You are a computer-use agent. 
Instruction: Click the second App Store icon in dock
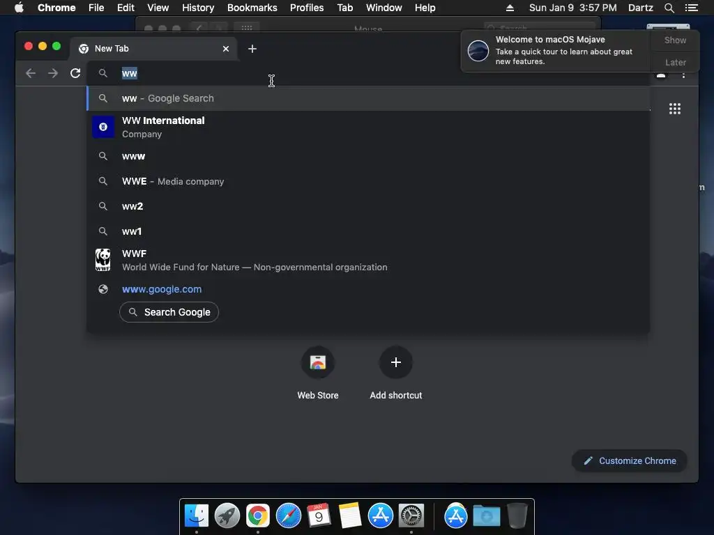tap(456, 516)
